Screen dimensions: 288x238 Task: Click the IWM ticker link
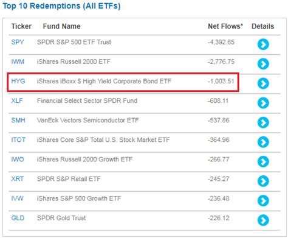click(x=18, y=61)
